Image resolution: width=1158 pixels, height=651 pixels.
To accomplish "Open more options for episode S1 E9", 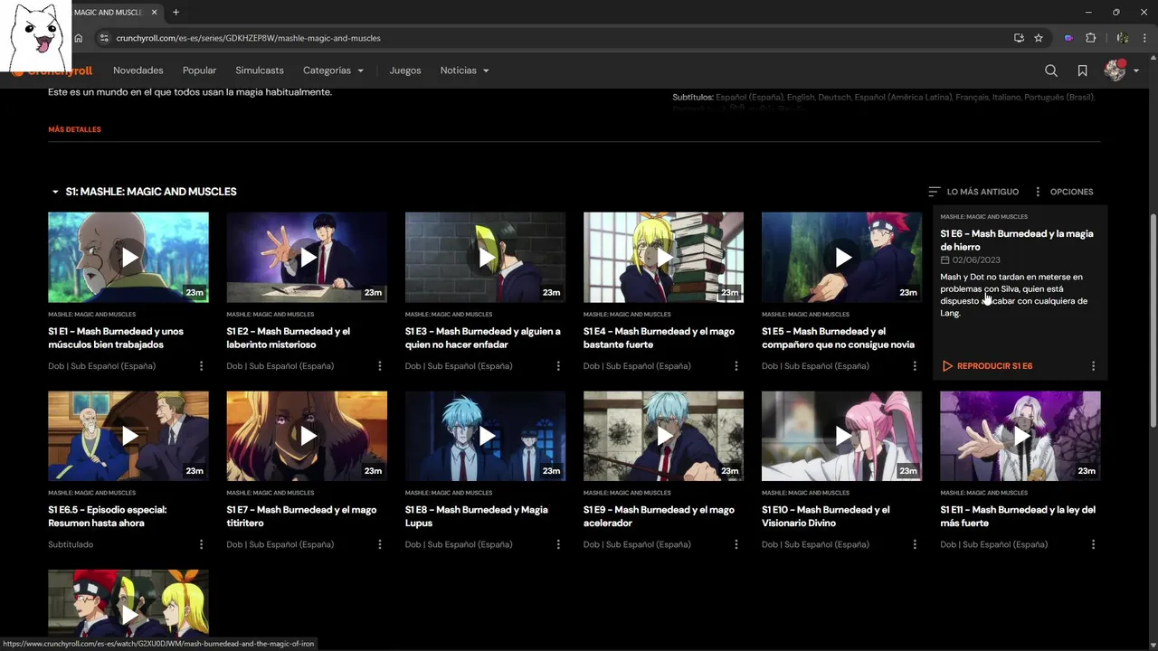I will click(x=736, y=544).
